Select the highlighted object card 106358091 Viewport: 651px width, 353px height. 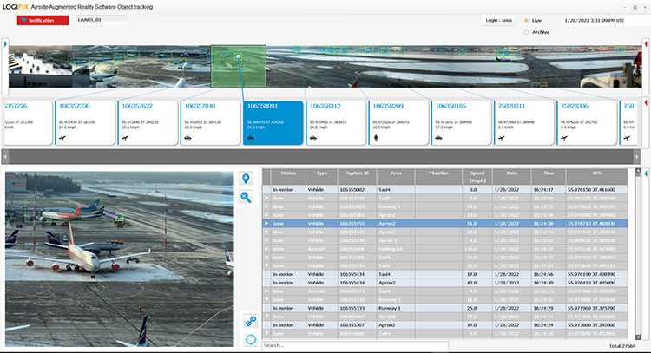[273, 122]
